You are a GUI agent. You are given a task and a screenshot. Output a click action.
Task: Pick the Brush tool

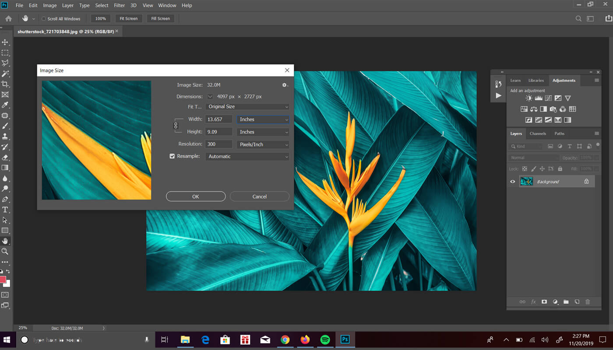click(x=6, y=126)
